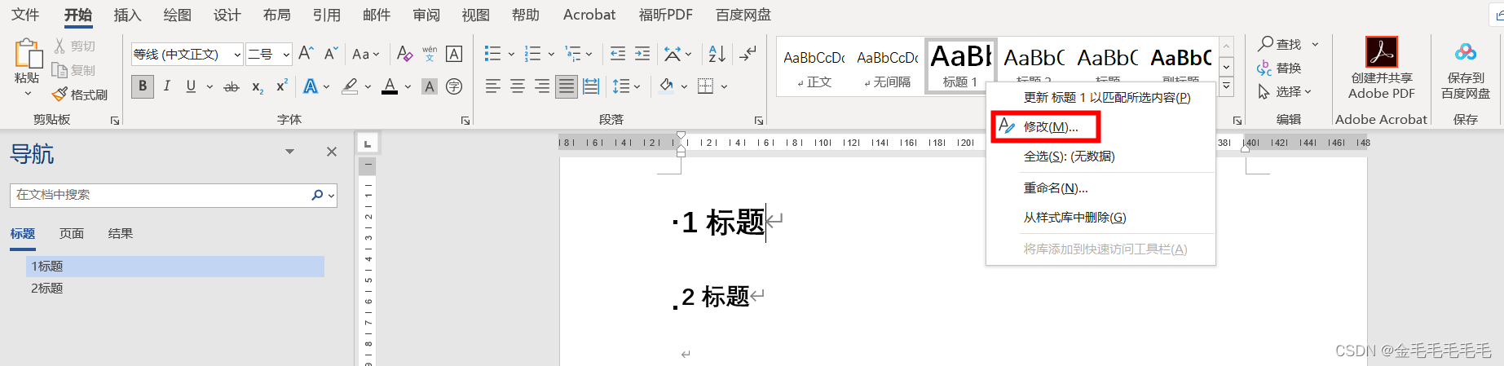The height and width of the screenshot is (366, 1504).
Task: Apply the text highlight color pen
Action: tap(351, 86)
